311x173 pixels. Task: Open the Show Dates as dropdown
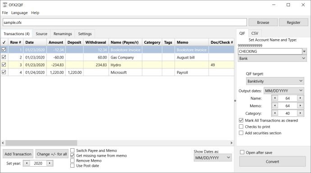click(x=213, y=158)
